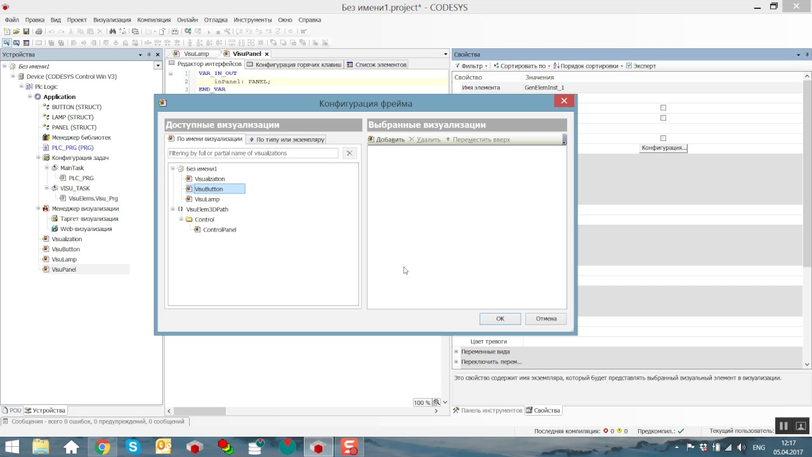This screenshot has height=457, width=812.
Task: Click the zoom magnifier icon beside 100 %
Action: tap(436, 402)
